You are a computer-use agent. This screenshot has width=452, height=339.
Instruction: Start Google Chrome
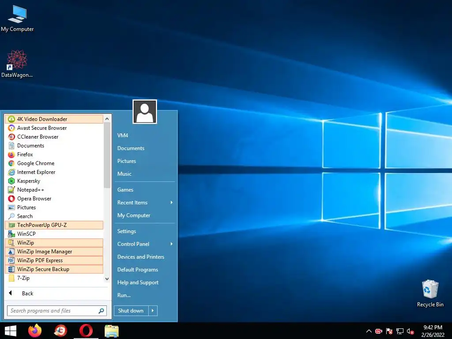[54, 163]
